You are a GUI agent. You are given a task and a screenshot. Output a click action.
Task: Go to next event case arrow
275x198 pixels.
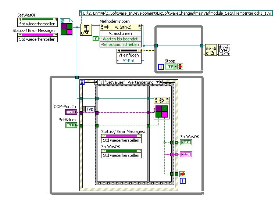tap(161, 82)
